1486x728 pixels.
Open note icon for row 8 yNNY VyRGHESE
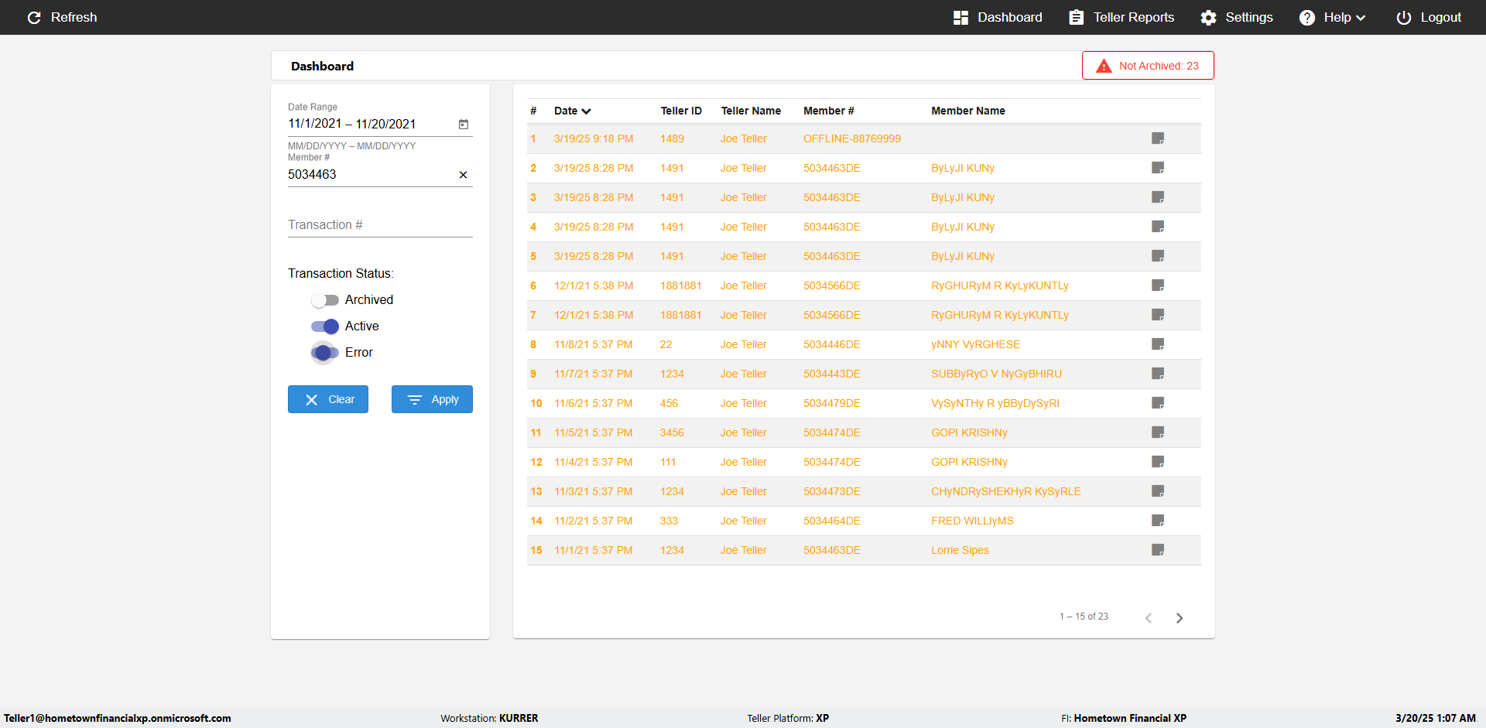click(1158, 344)
